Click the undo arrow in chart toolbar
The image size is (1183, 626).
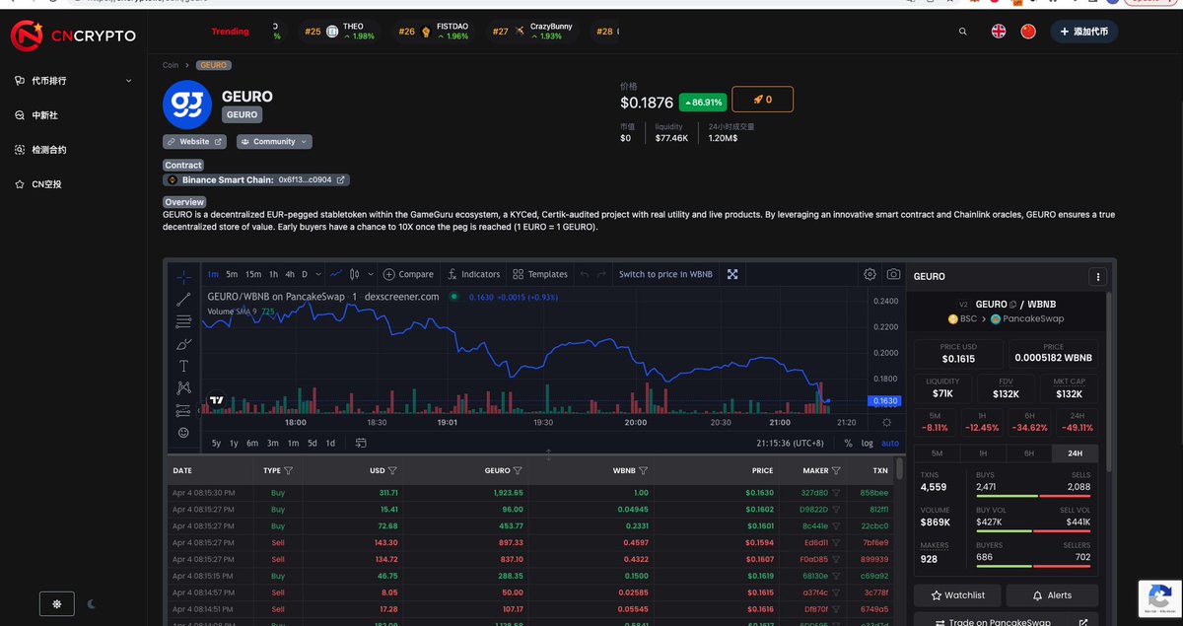point(585,274)
